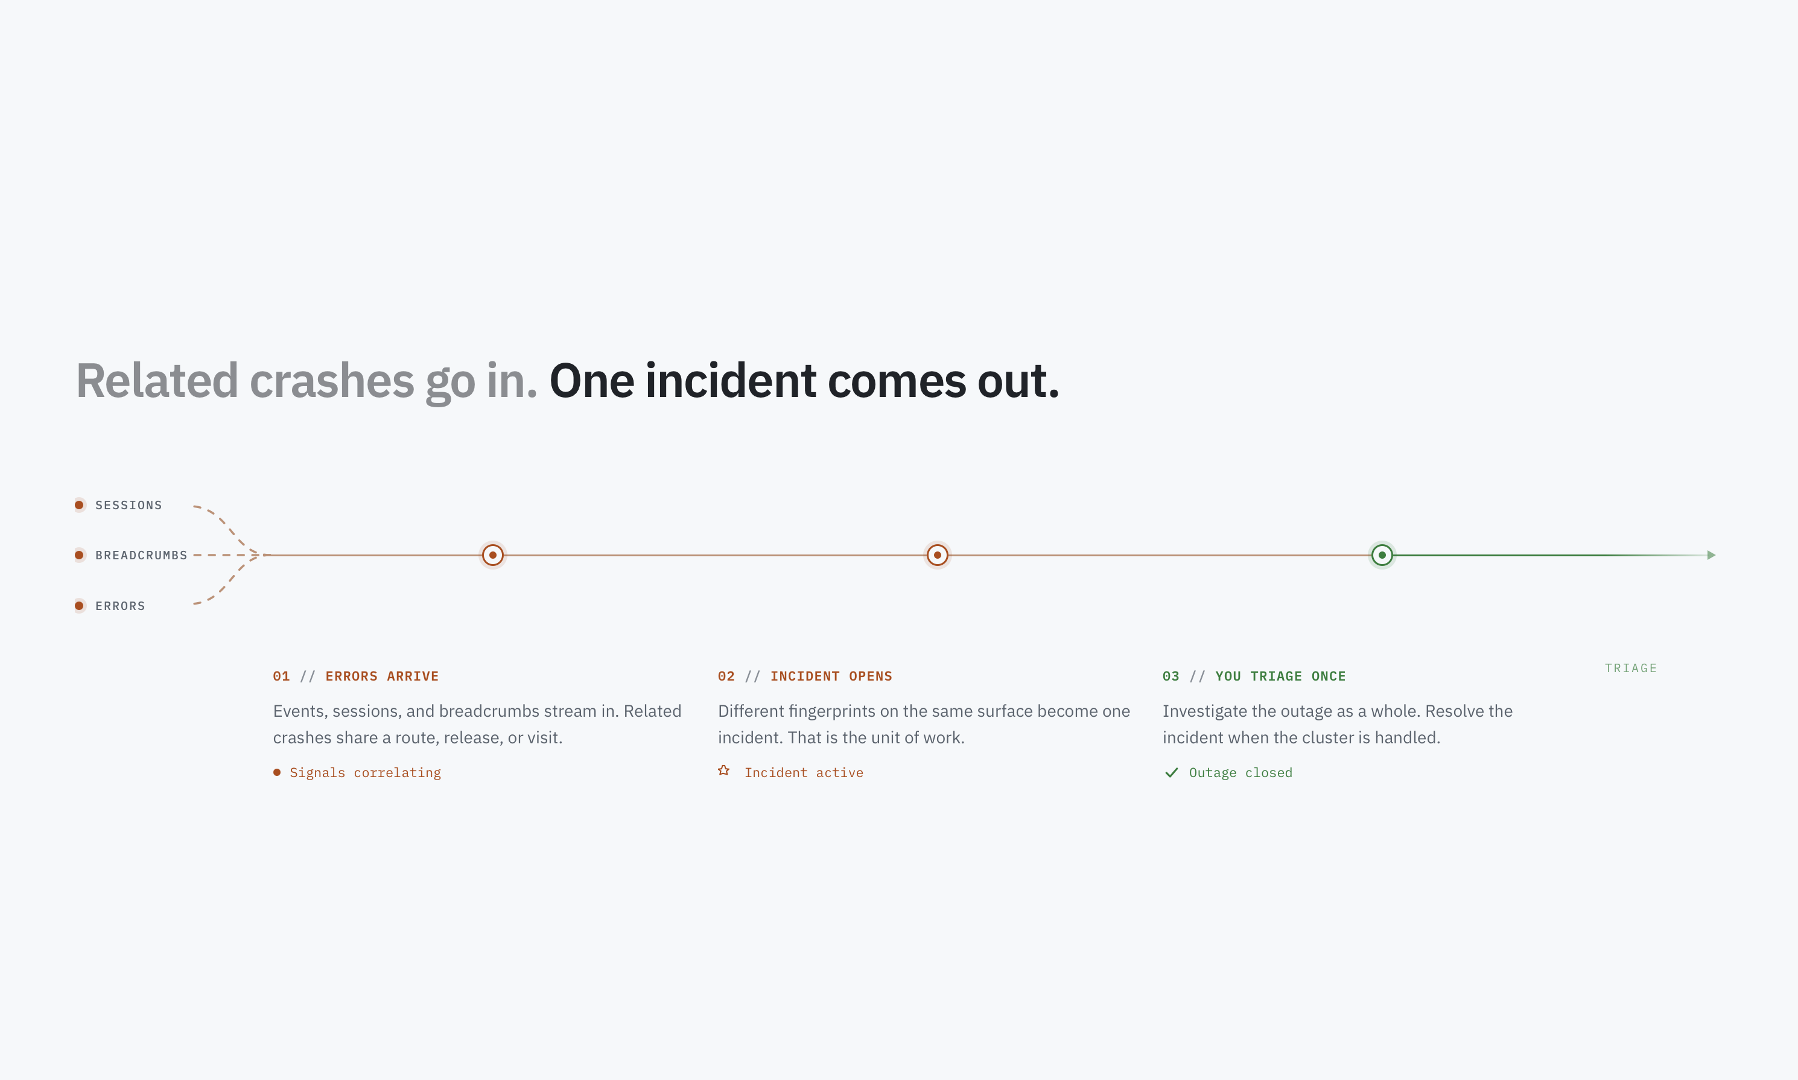The width and height of the screenshot is (1798, 1080).
Task: Click the 02 // INCIDENT OPENS heading
Action: (x=805, y=676)
